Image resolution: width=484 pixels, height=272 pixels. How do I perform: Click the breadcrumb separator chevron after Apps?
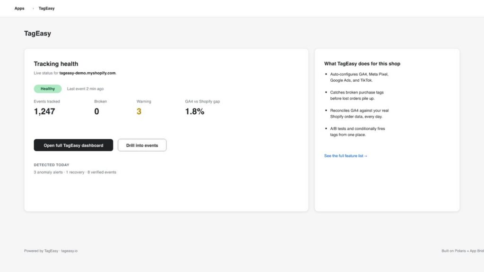(x=33, y=8)
